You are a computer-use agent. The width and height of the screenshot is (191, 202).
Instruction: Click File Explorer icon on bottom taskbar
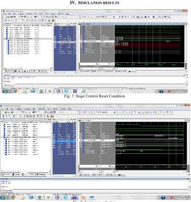pyautogui.click(x=22, y=198)
